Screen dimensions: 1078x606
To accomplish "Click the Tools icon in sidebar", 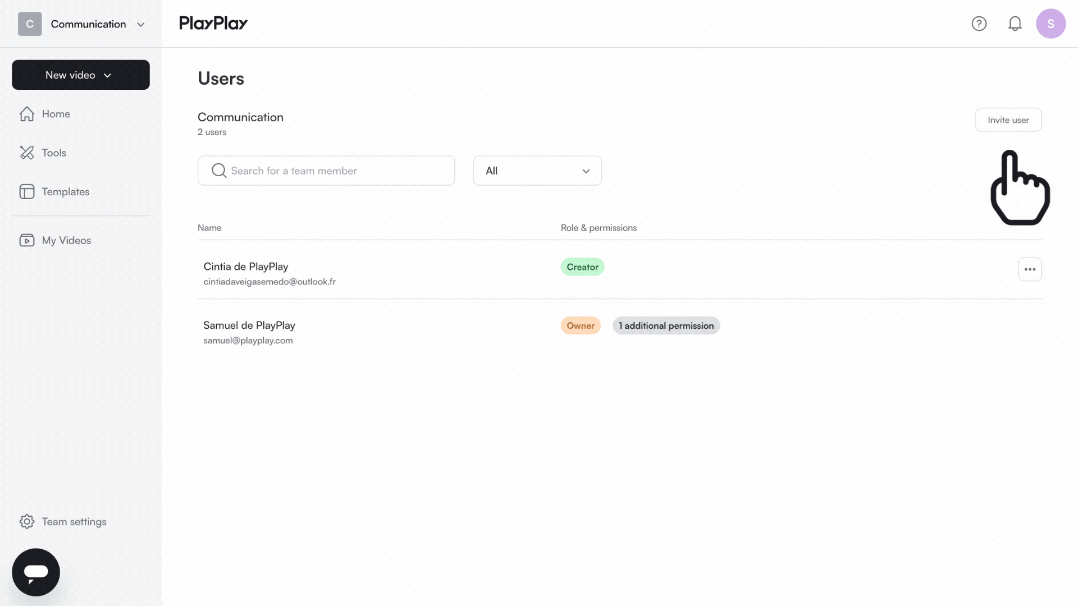I will pos(27,153).
